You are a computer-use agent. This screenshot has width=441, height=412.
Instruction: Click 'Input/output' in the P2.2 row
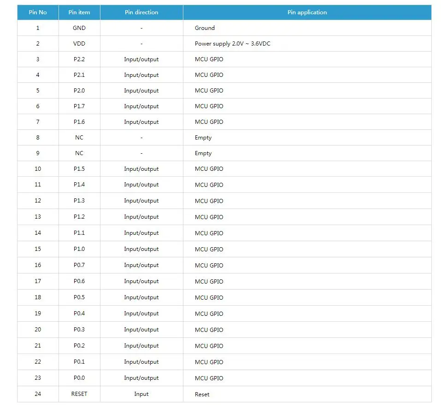pos(141,59)
